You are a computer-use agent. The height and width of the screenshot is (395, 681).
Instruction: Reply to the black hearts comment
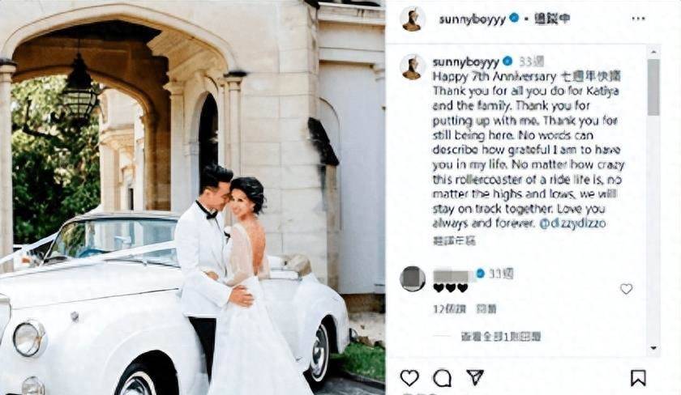486,309
